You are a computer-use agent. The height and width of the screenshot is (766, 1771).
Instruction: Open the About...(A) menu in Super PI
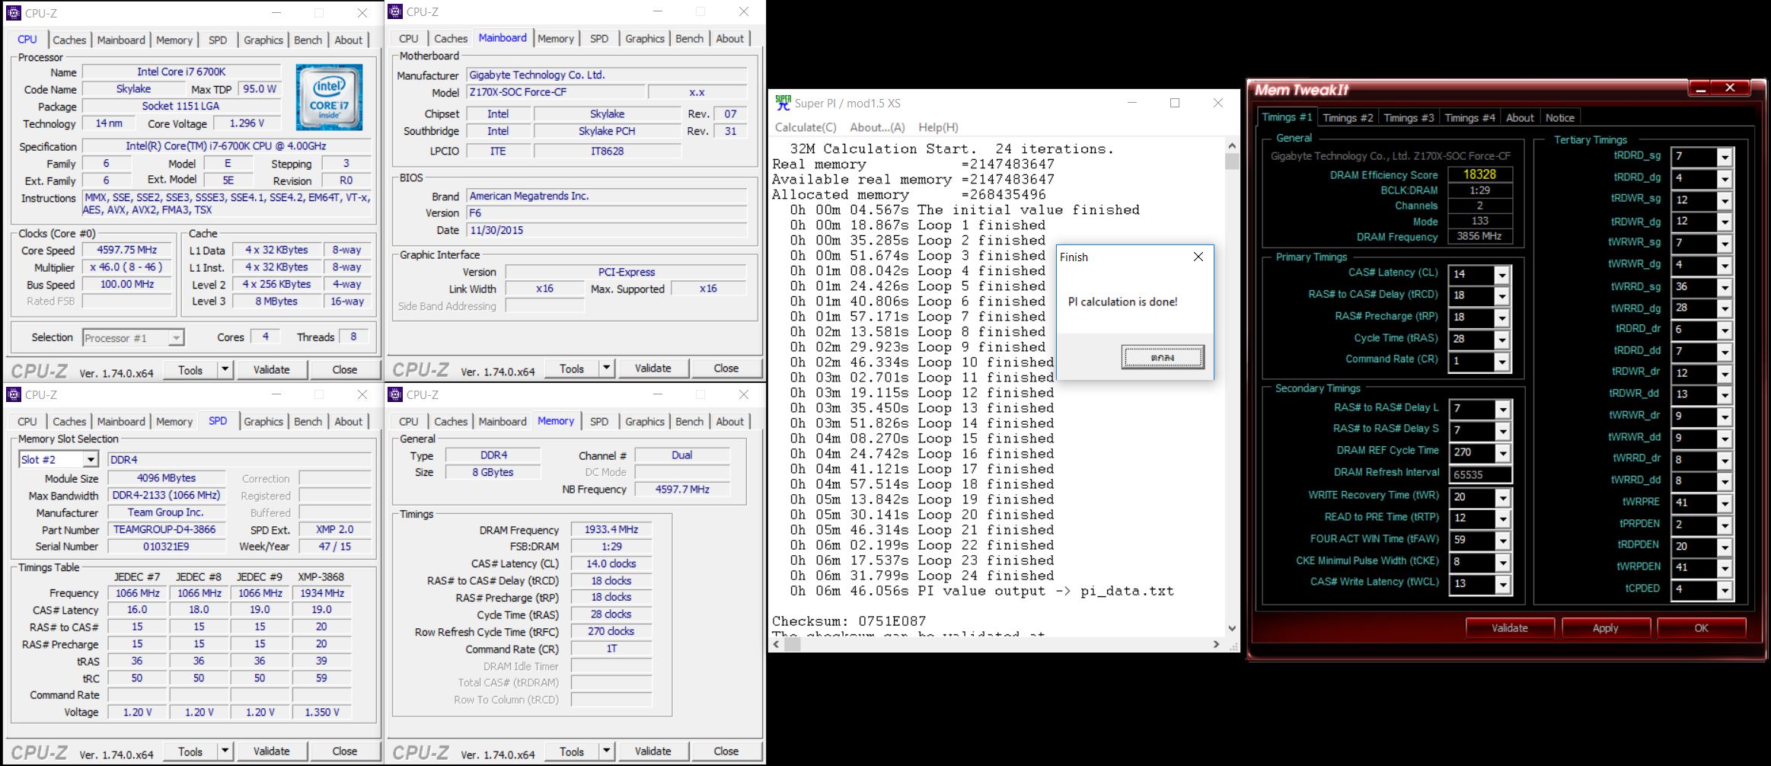click(877, 127)
